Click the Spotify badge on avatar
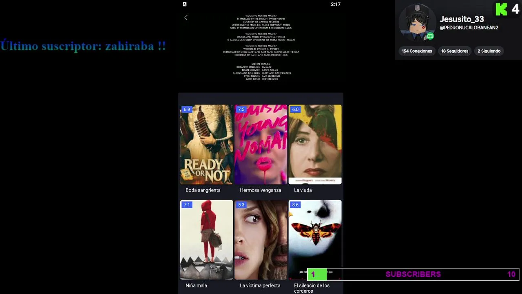 click(430, 36)
